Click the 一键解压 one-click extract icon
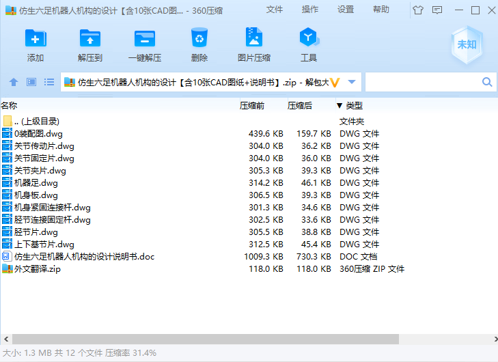The image size is (498, 362). [x=145, y=38]
